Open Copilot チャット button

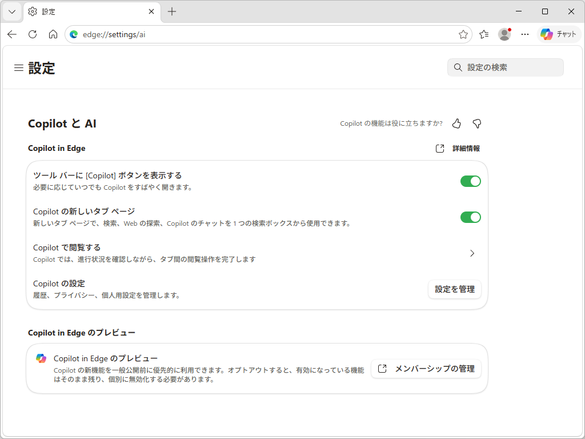[x=559, y=34]
